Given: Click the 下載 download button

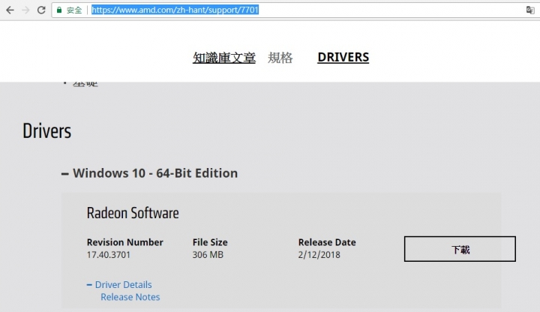Looking at the screenshot, I should [x=460, y=249].
